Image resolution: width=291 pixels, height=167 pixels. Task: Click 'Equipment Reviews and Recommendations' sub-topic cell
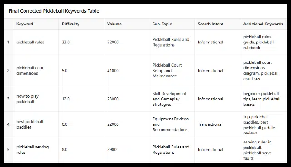click(172, 124)
